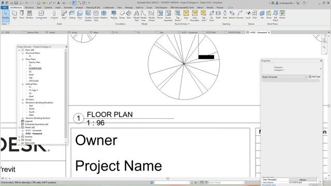This screenshot has width=331, height=186.
Task: Close the A102 - Unnamed view tab
Action: tap(269, 33)
